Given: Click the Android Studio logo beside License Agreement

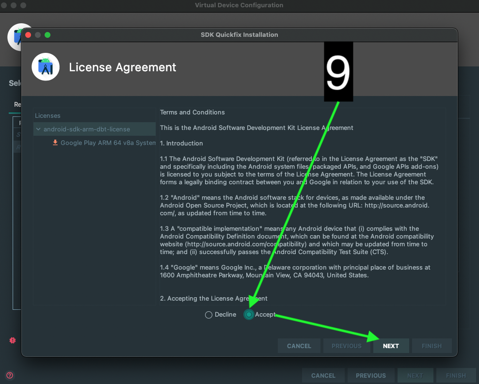Looking at the screenshot, I should click(x=46, y=67).
